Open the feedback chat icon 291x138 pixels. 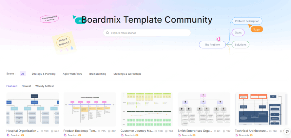point(287,131)
